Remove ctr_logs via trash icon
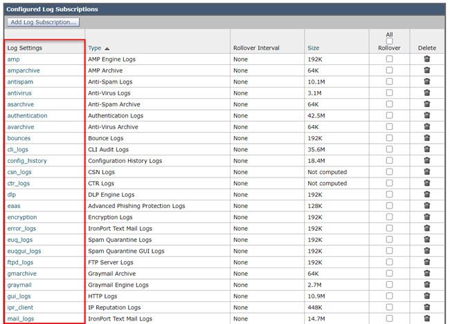The width and height of the screenshot is (450, 324). (x=426, y=183)
